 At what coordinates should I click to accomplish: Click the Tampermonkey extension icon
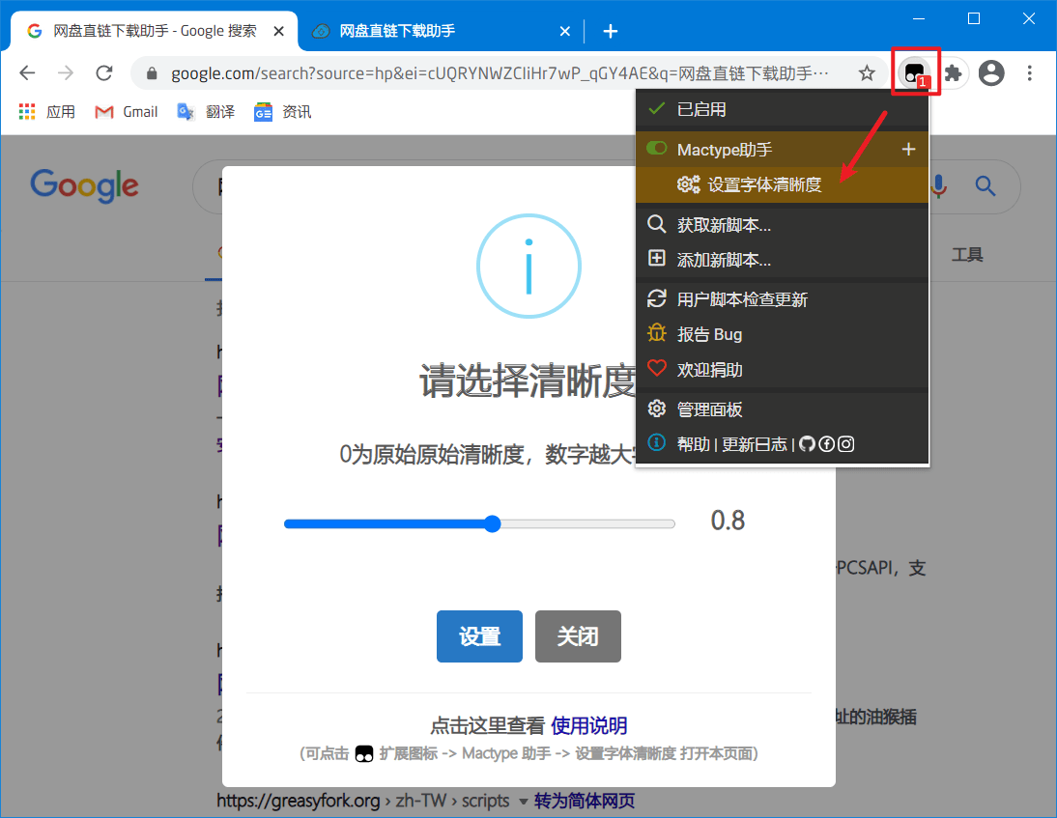tap(913, 72)
